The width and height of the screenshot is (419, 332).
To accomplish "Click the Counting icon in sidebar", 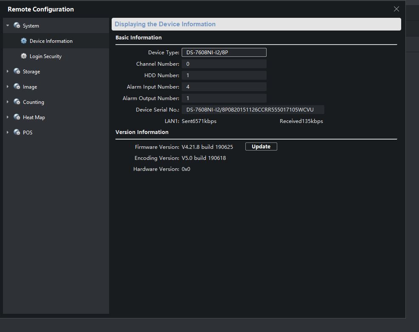I will [17, 102].
